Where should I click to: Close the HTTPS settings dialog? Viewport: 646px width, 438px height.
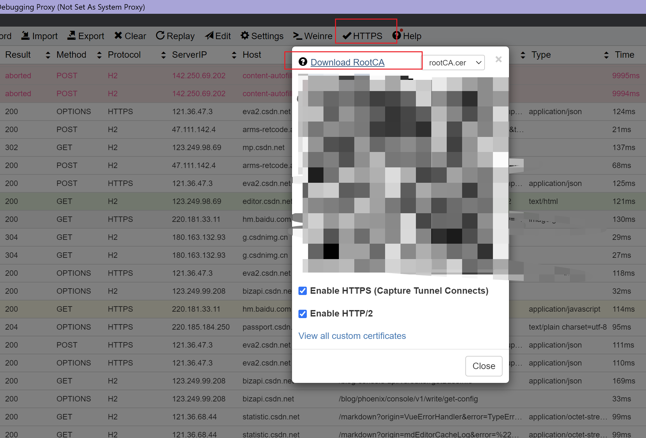pyautogui.click(x=484, y=366)
